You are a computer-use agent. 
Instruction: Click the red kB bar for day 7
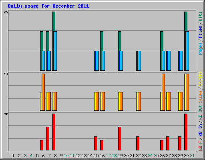pyautogui.click(x=48, y=138)
